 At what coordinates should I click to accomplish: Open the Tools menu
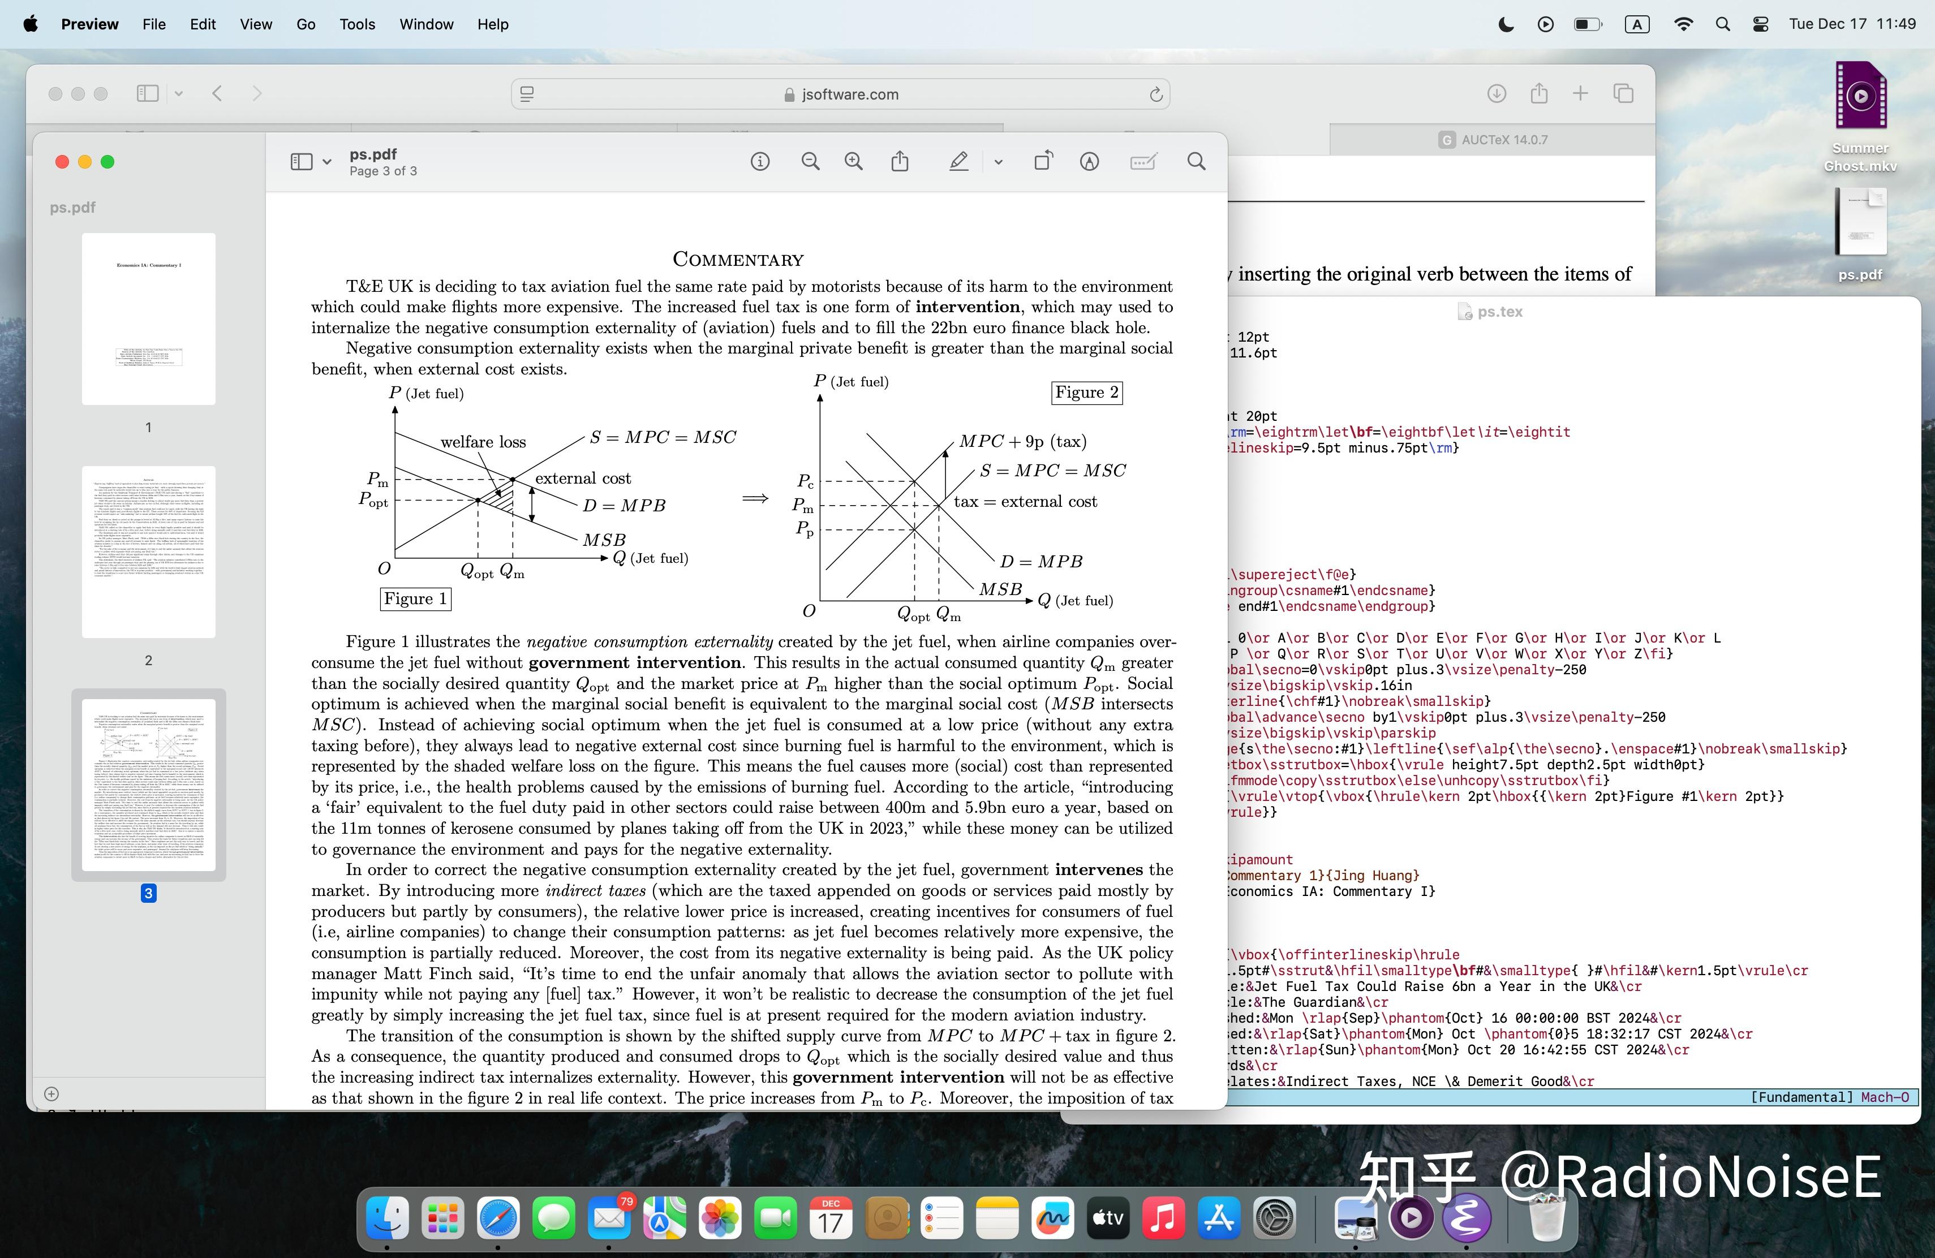coord(357,24)
